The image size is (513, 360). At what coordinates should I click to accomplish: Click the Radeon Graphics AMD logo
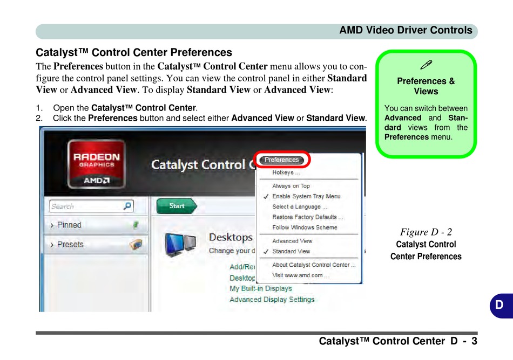pyautogui.click(x=96, y=164)
